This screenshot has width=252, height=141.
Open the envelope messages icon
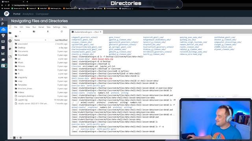click(3, 42)
